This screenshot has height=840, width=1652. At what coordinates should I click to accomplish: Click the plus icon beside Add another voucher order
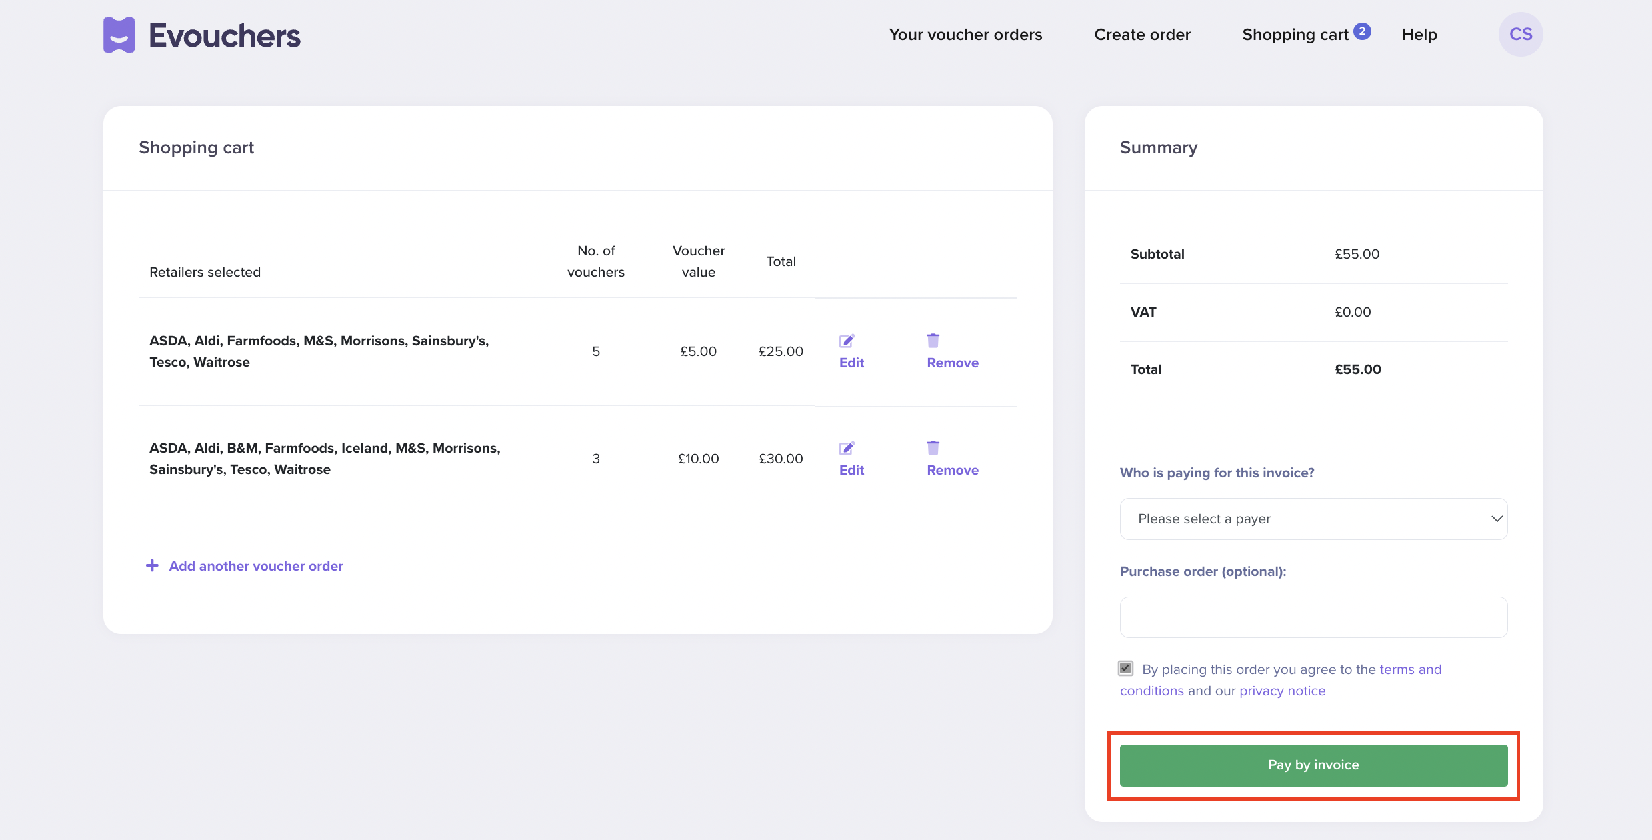tap(152, 565)
